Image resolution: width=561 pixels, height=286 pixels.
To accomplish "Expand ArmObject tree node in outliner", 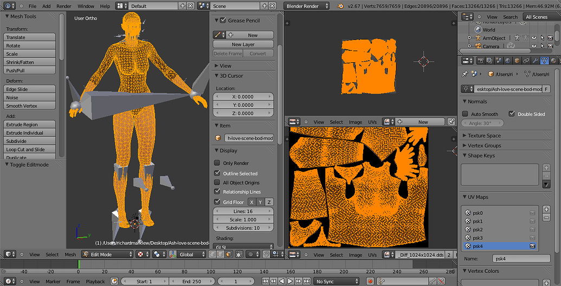I will pyautogui.click(x=469, y=38).
